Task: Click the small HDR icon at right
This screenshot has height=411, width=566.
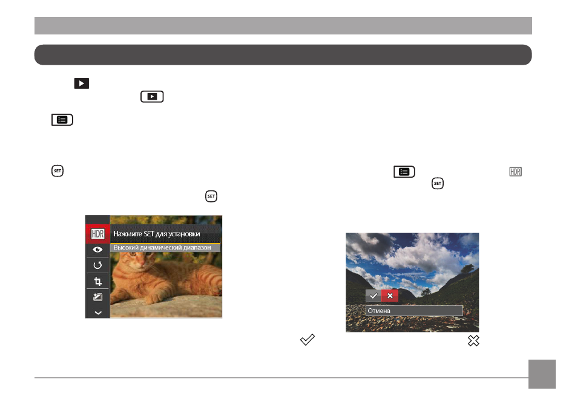Action: coord(516,172)
